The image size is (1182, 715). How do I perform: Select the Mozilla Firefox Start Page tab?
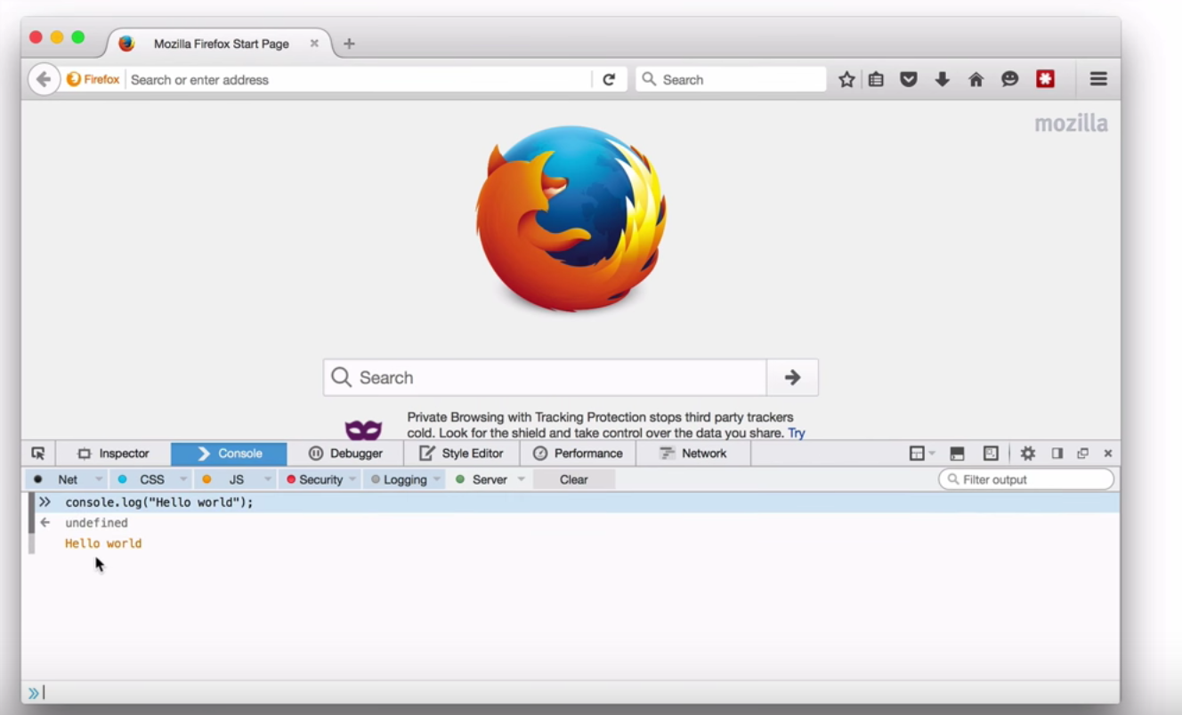click(x=220, y=44)
